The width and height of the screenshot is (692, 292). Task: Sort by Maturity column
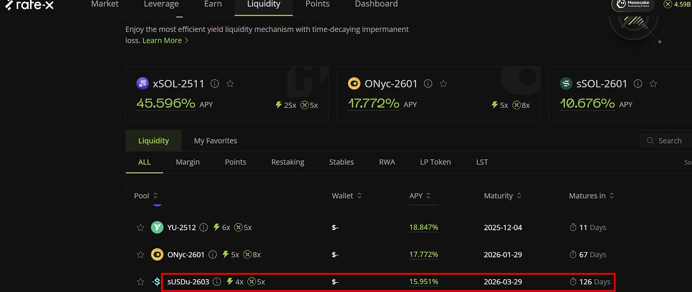coord(502,196)
